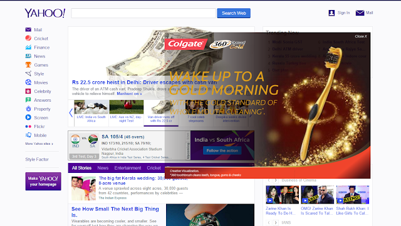Open the SA 105/4 score link
The width and height of the screenshot is (401, 226).
[123, 137]
